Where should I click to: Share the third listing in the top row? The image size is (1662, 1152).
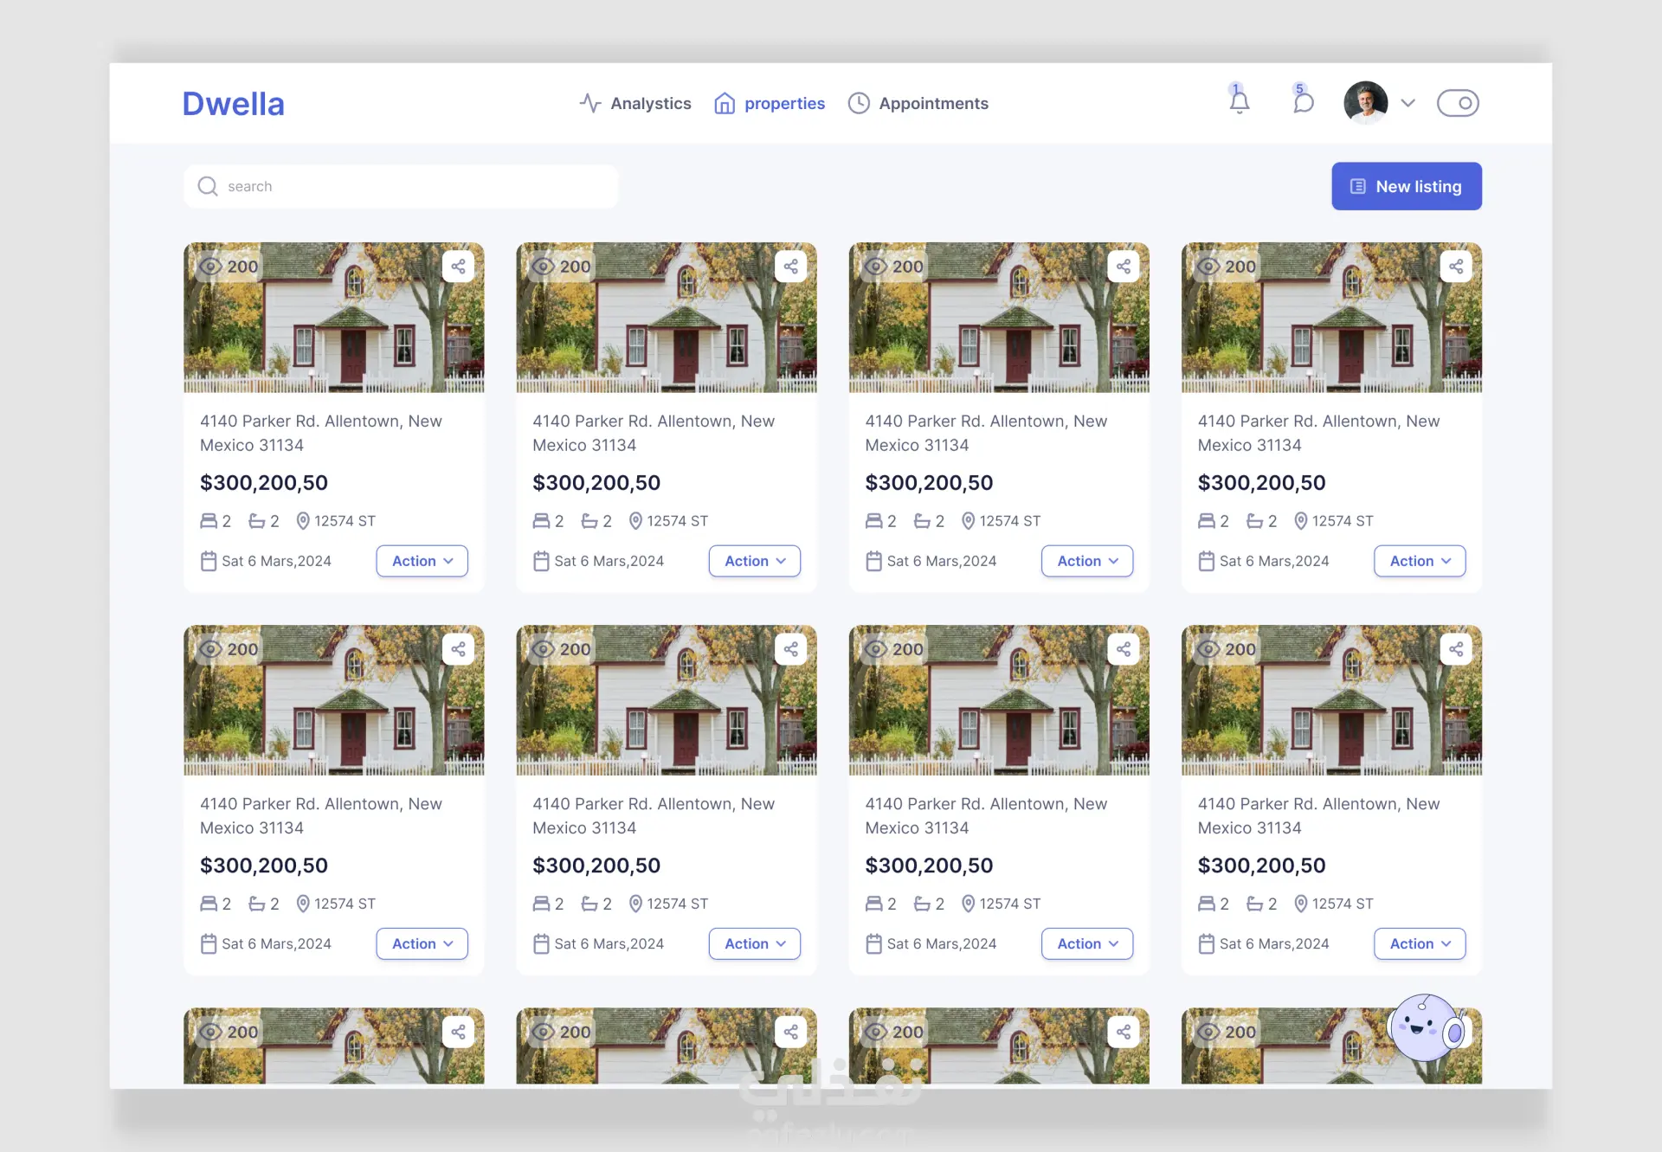1124,267
